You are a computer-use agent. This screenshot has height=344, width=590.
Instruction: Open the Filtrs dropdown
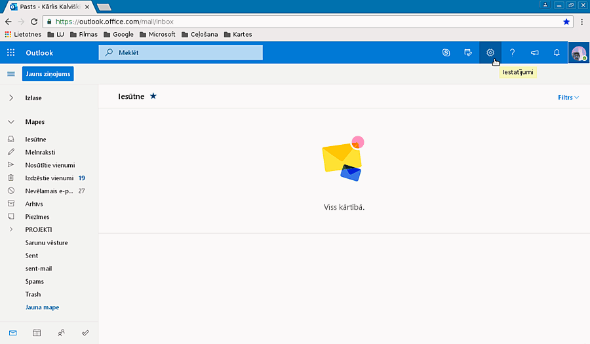pyautogui.click(x=568, y=98)
